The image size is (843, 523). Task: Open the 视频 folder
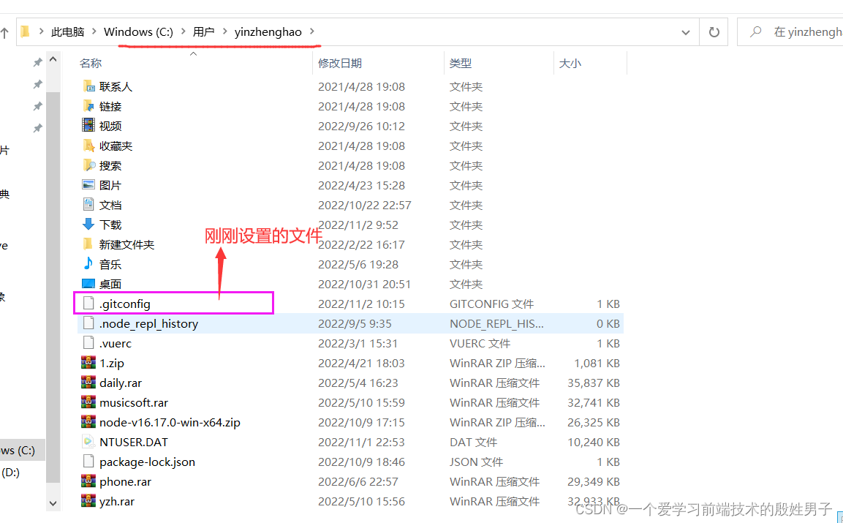(110, 125)
